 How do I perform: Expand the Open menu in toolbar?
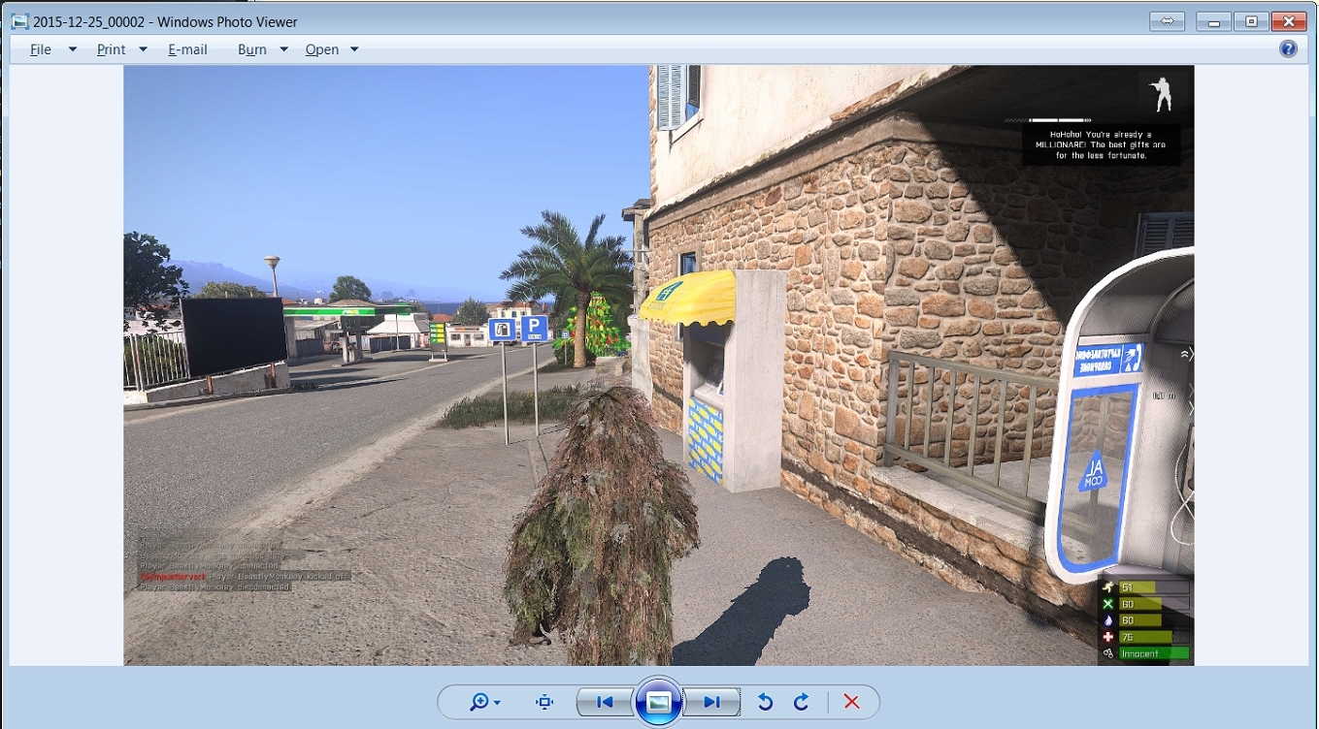332,49
